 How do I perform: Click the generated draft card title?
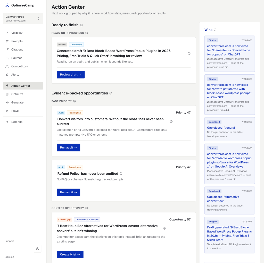(x=115, y=54)
